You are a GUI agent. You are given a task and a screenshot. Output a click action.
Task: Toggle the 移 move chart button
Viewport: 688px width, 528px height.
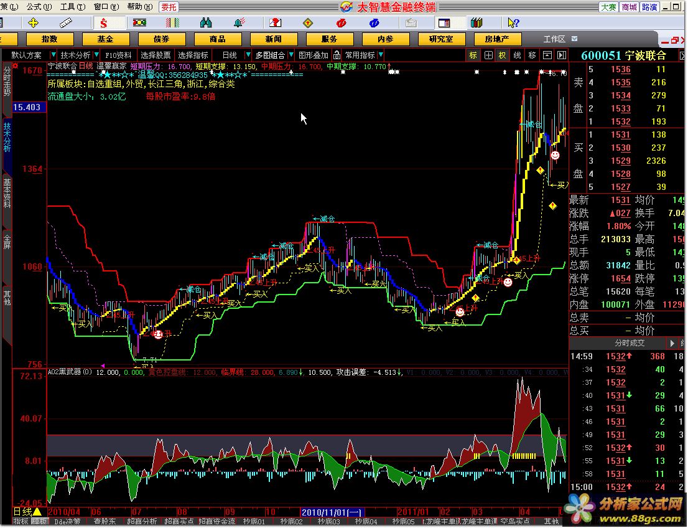(x=532, y=55)
